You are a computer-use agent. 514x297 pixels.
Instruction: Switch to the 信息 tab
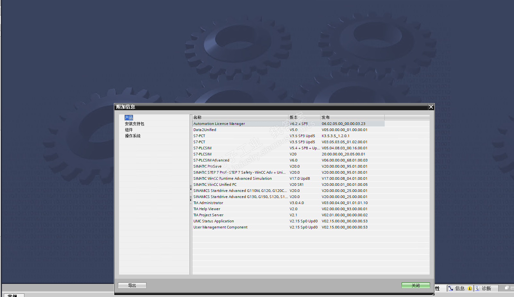coord(460,288)
